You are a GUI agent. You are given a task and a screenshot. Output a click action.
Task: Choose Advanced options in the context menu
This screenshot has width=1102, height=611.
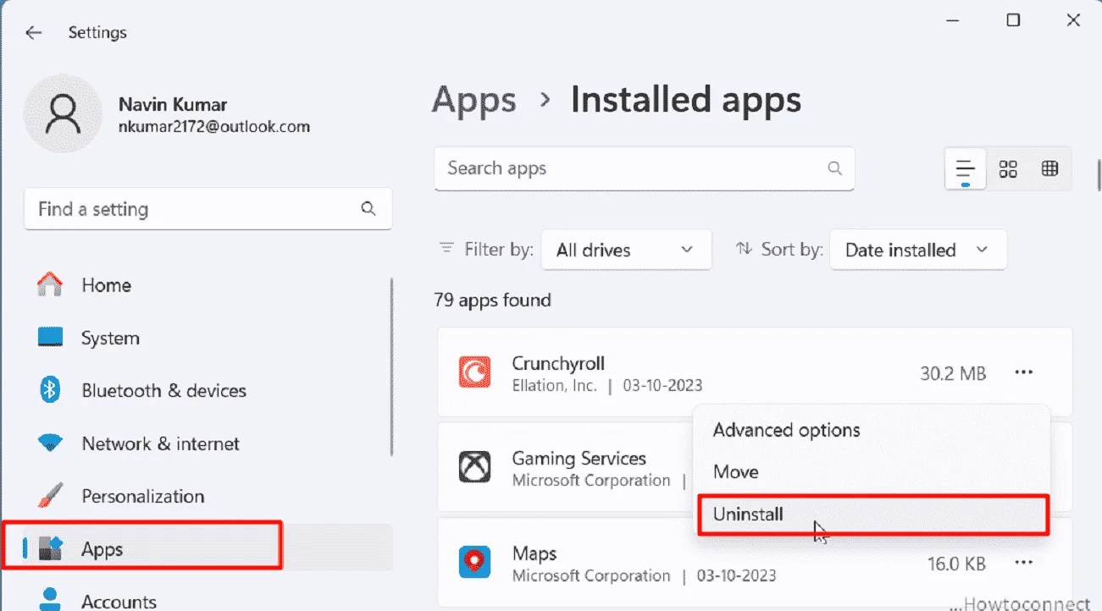click(786, 429)
